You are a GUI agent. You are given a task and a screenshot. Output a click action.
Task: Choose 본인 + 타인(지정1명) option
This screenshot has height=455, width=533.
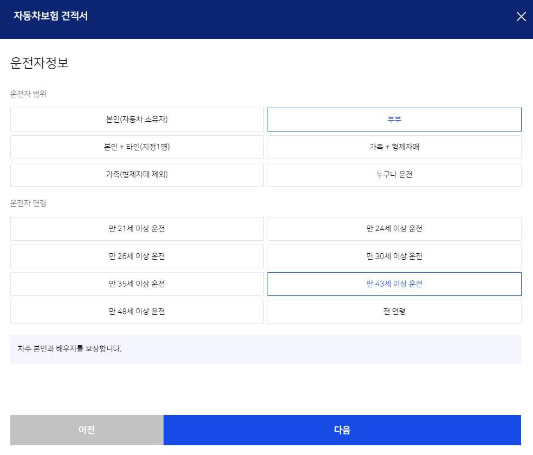136,147
